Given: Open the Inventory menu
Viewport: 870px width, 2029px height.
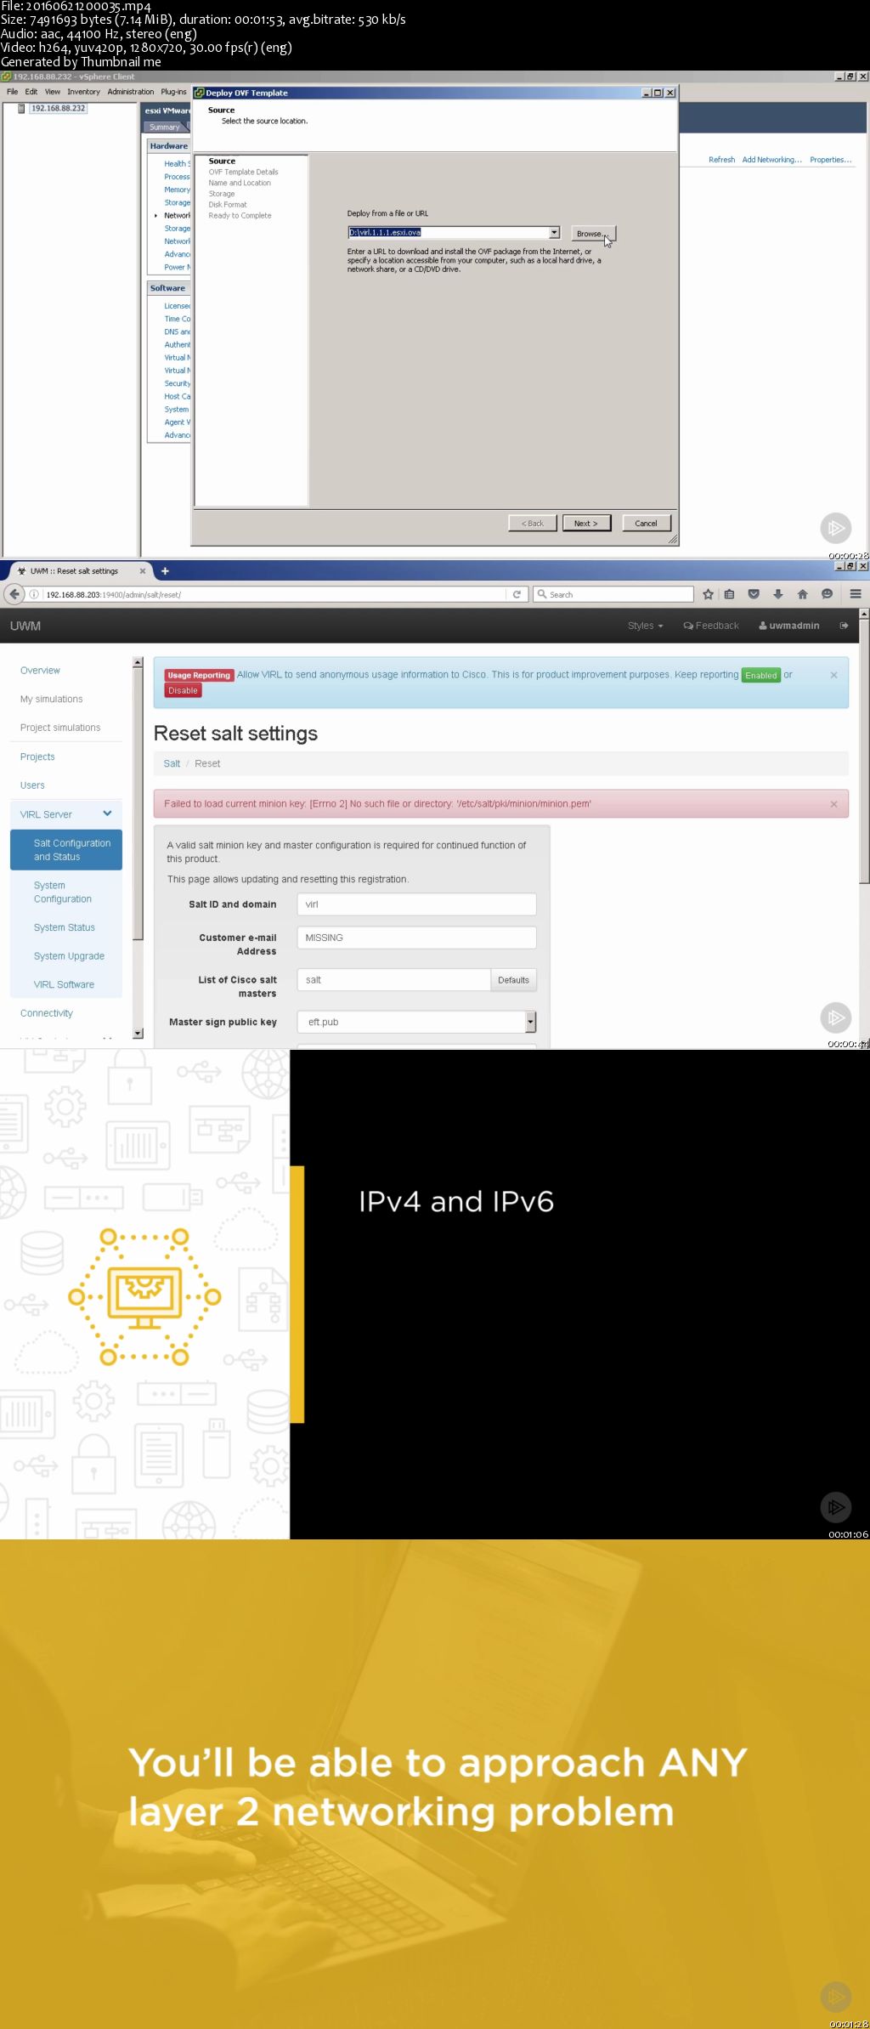Looking at the screenshot, I should (x=83, y=92).
